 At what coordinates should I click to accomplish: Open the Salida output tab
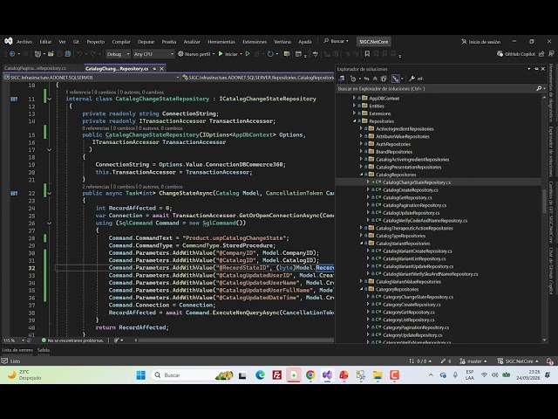coord(44,350)
